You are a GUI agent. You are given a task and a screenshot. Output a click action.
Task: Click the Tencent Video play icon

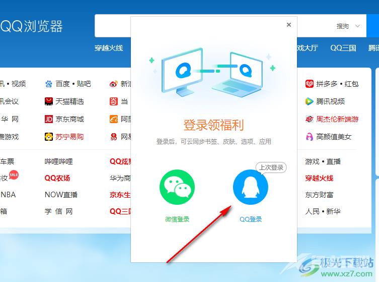309,101
